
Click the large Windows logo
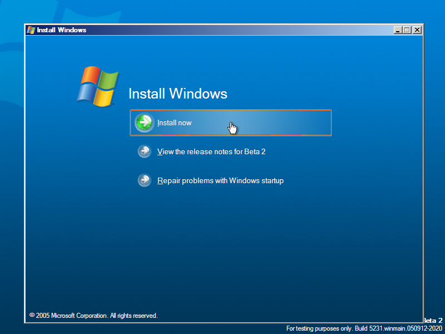point(98,86)
